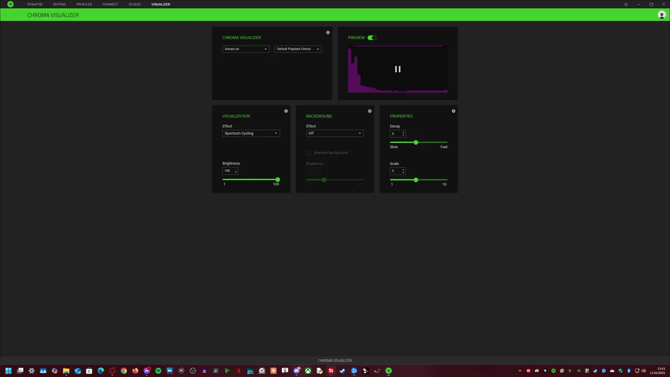Open the Spectrum Cycling effect dropdown

tap(251, 134)
